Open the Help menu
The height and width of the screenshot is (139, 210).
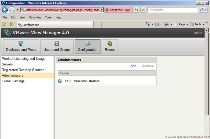point(58,17)
